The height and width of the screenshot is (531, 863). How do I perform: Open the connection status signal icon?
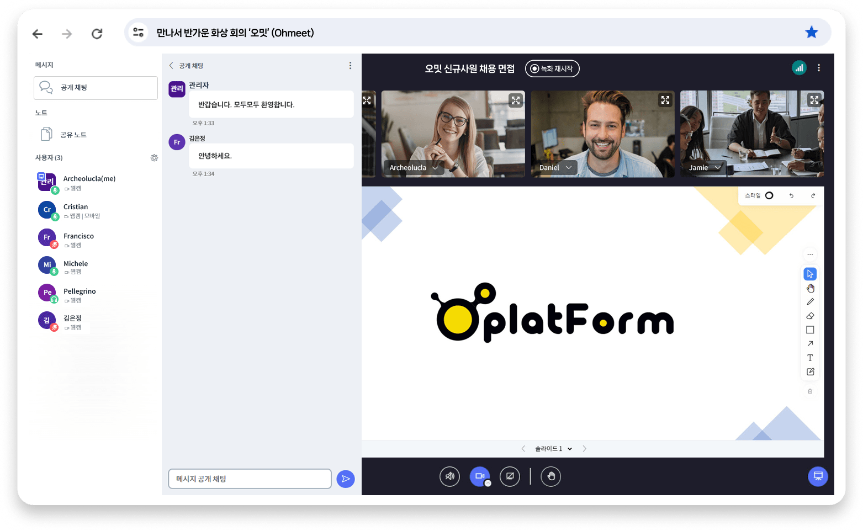point(799,68)
